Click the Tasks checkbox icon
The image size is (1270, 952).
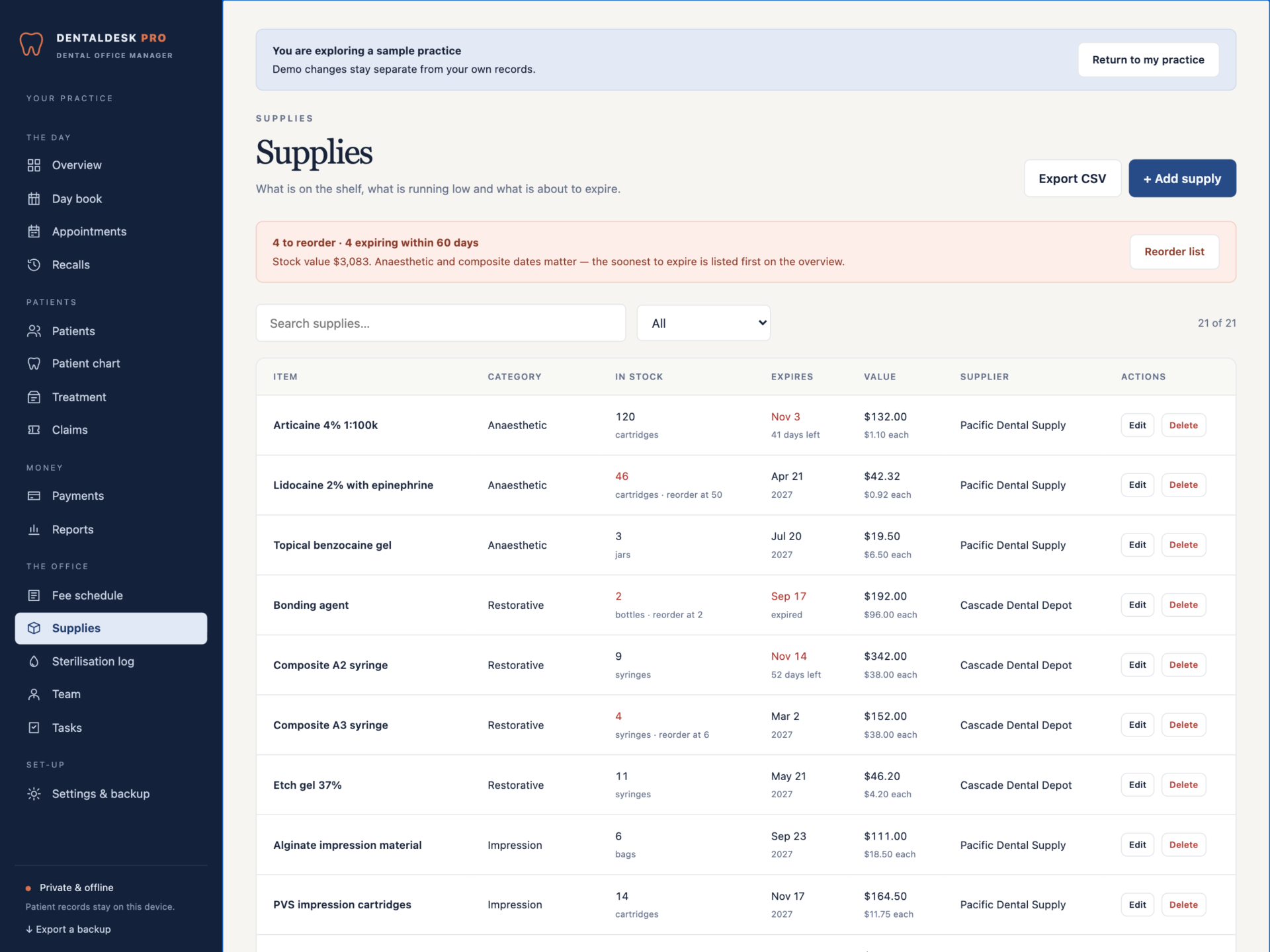(34, 727)
